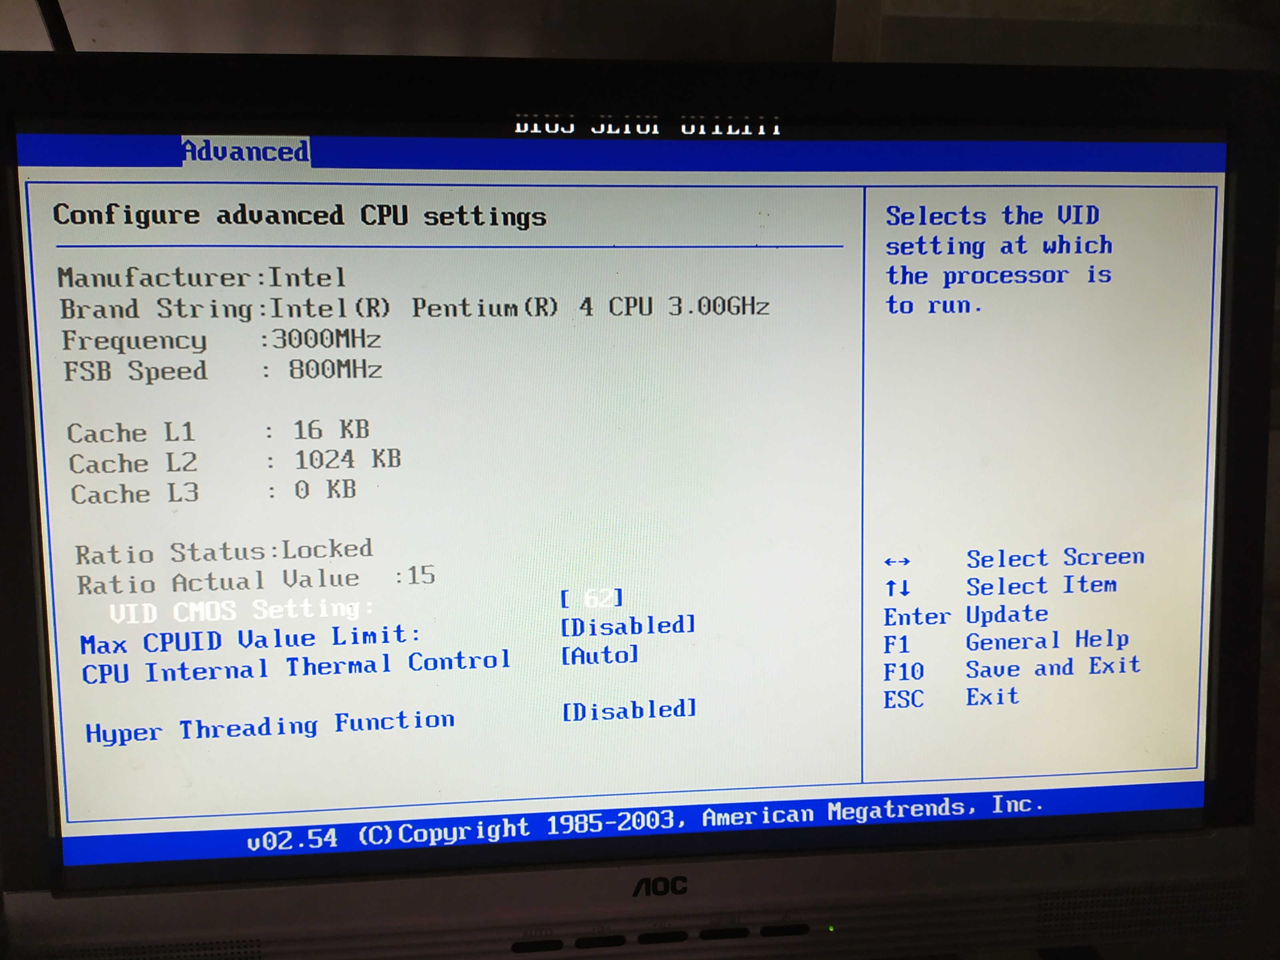The image size is (1280, 960).
Task: Click the Configure advanced CPU settings heading
Action: pos(300,216)
